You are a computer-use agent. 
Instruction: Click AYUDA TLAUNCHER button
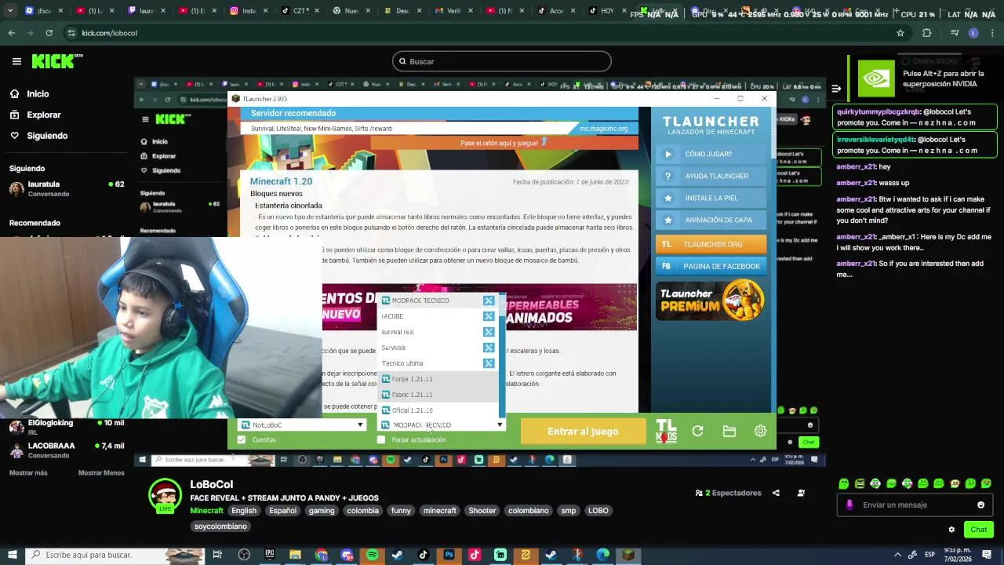pos(711,176)
